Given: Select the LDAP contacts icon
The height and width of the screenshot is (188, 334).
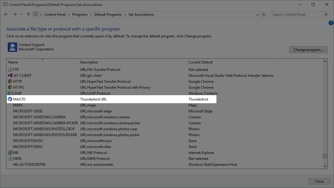Looking at the screenshot, I should coord(10,93).
